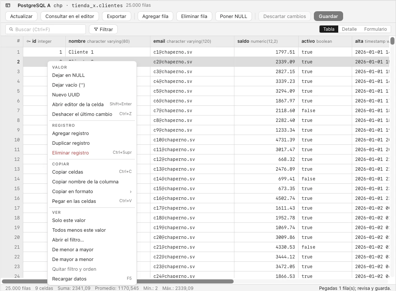This screenshot has width=396, height=291.
Task: Click row number 5 header
Action: click(x=12, y=91)
